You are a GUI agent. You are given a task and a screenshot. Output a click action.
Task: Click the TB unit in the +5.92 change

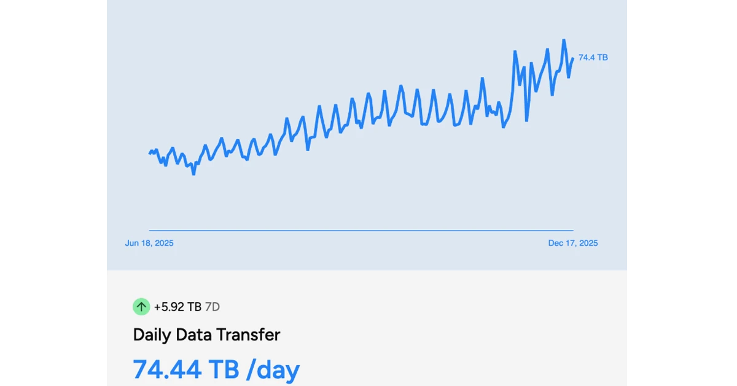[195, 307]
